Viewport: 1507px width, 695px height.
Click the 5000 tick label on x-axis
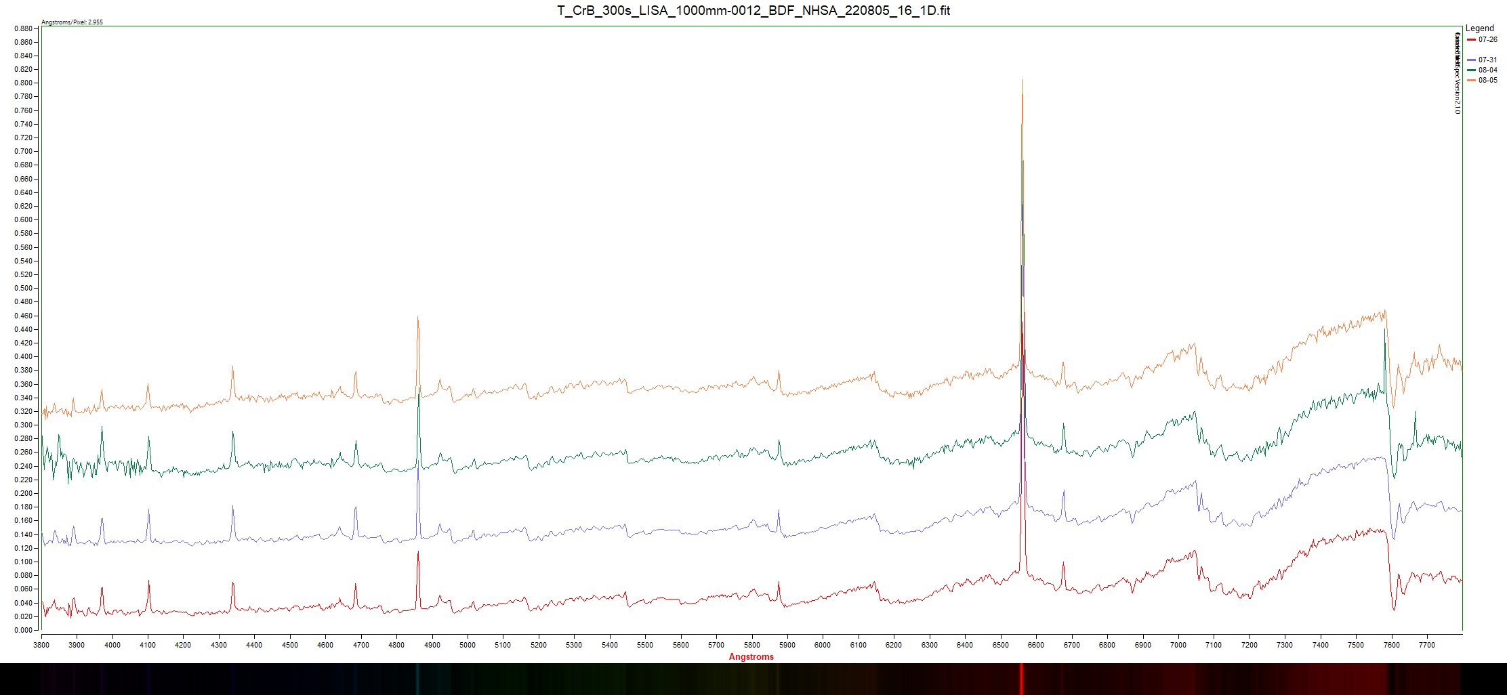[x=468, y=645]
